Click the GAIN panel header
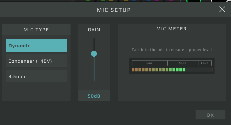This screenshot has width=231, height=125. (x=94, y=29)
